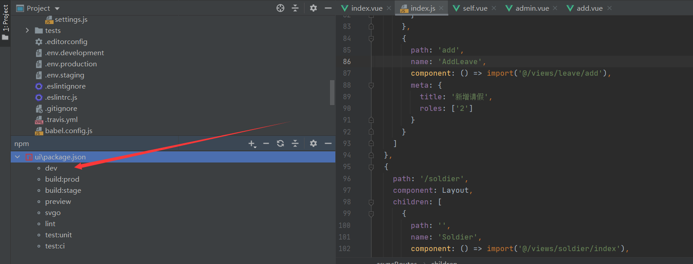Collapse the ui\package.json node
693x264 pixels.
click(x=17, y=157)
